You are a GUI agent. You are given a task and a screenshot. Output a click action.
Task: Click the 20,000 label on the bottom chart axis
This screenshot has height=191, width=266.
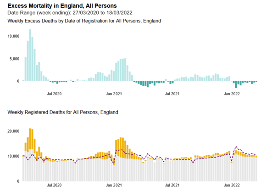13,131
